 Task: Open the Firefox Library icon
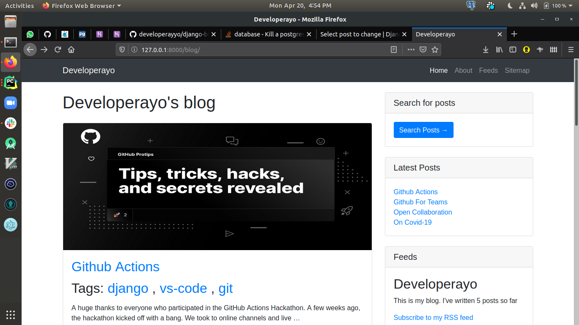pyautogui.click(x=499, y=50)
